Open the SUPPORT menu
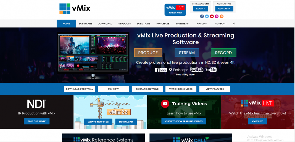The height and width of the screenshot is (142, 295). (221, 24)
